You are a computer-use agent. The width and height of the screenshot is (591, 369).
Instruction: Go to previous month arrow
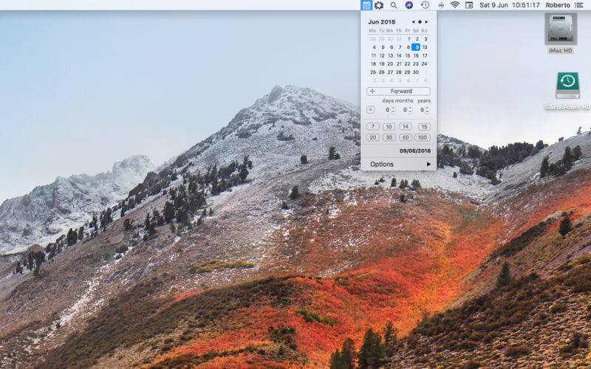(413, 22)
